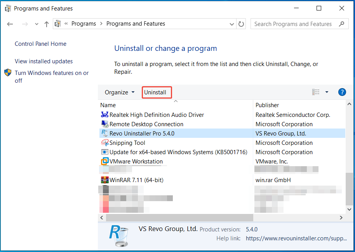Click the Uninstall button

pyautogui.click(x=157, y=92)
